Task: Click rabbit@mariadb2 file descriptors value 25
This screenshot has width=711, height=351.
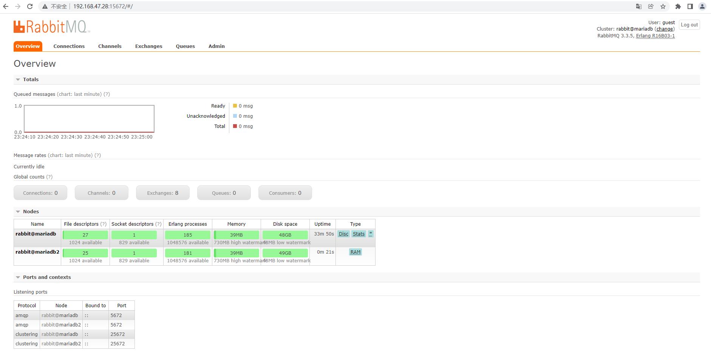Action: click(85, 253)
